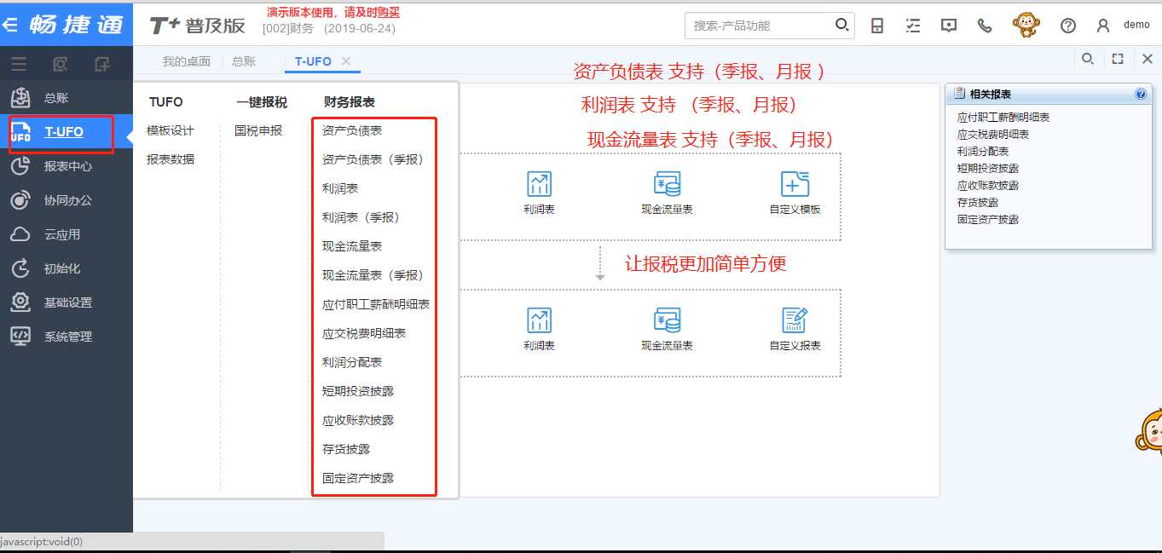Select the T-UFO tab

[313, 61]
